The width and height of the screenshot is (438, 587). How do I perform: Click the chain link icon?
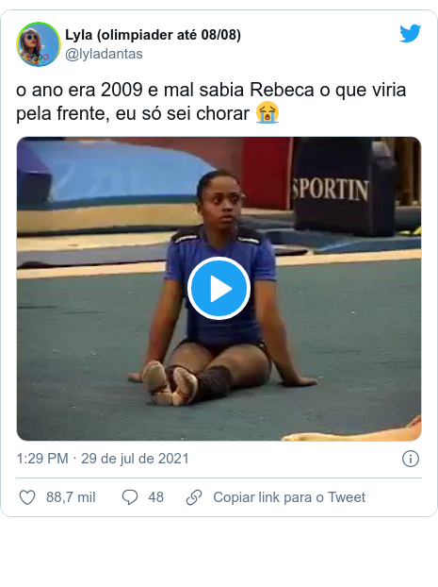[194, 497]
